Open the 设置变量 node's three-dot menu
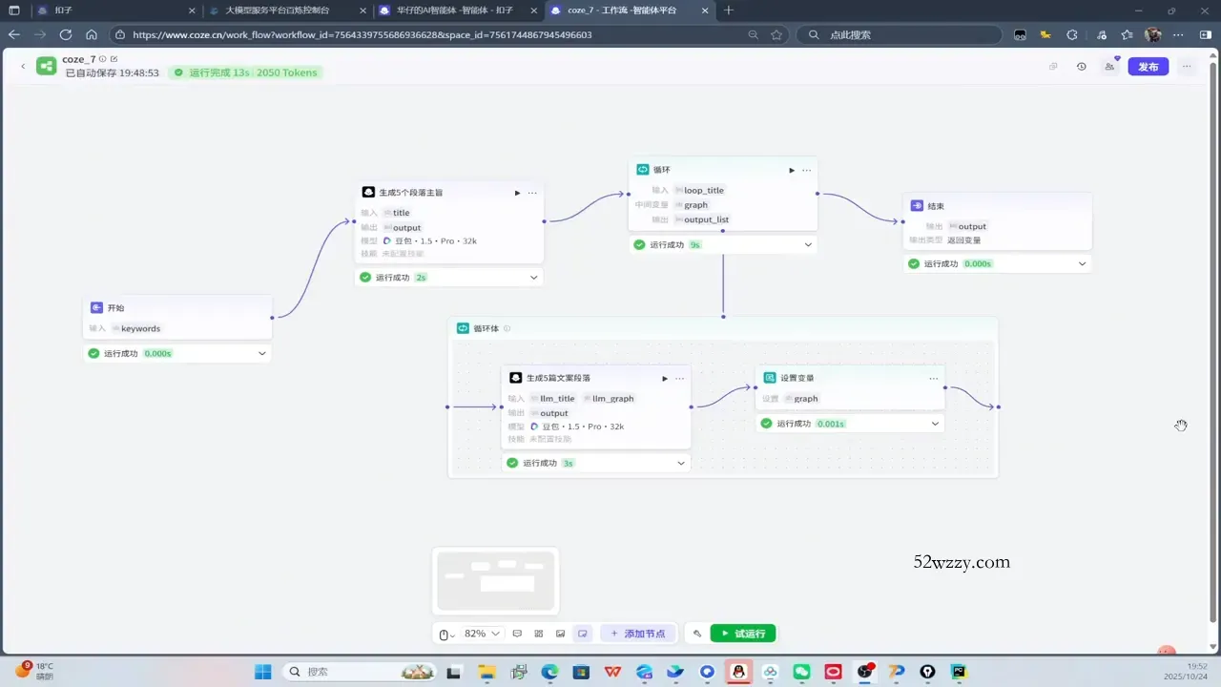This screenshot has width=1221, height=687. tap(933, 378)
